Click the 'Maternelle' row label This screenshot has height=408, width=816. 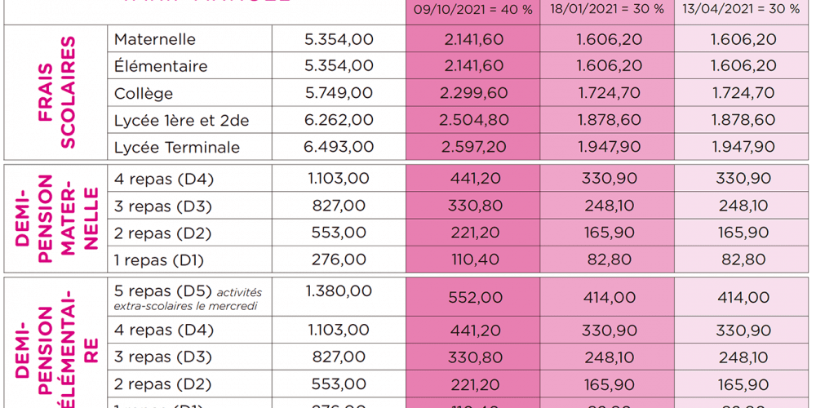pos(155,39)
